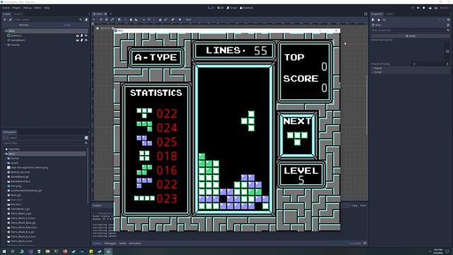Screen dimensions: 453x255
Task: Open script attached to GameBoard node
Action: point(82,40)
